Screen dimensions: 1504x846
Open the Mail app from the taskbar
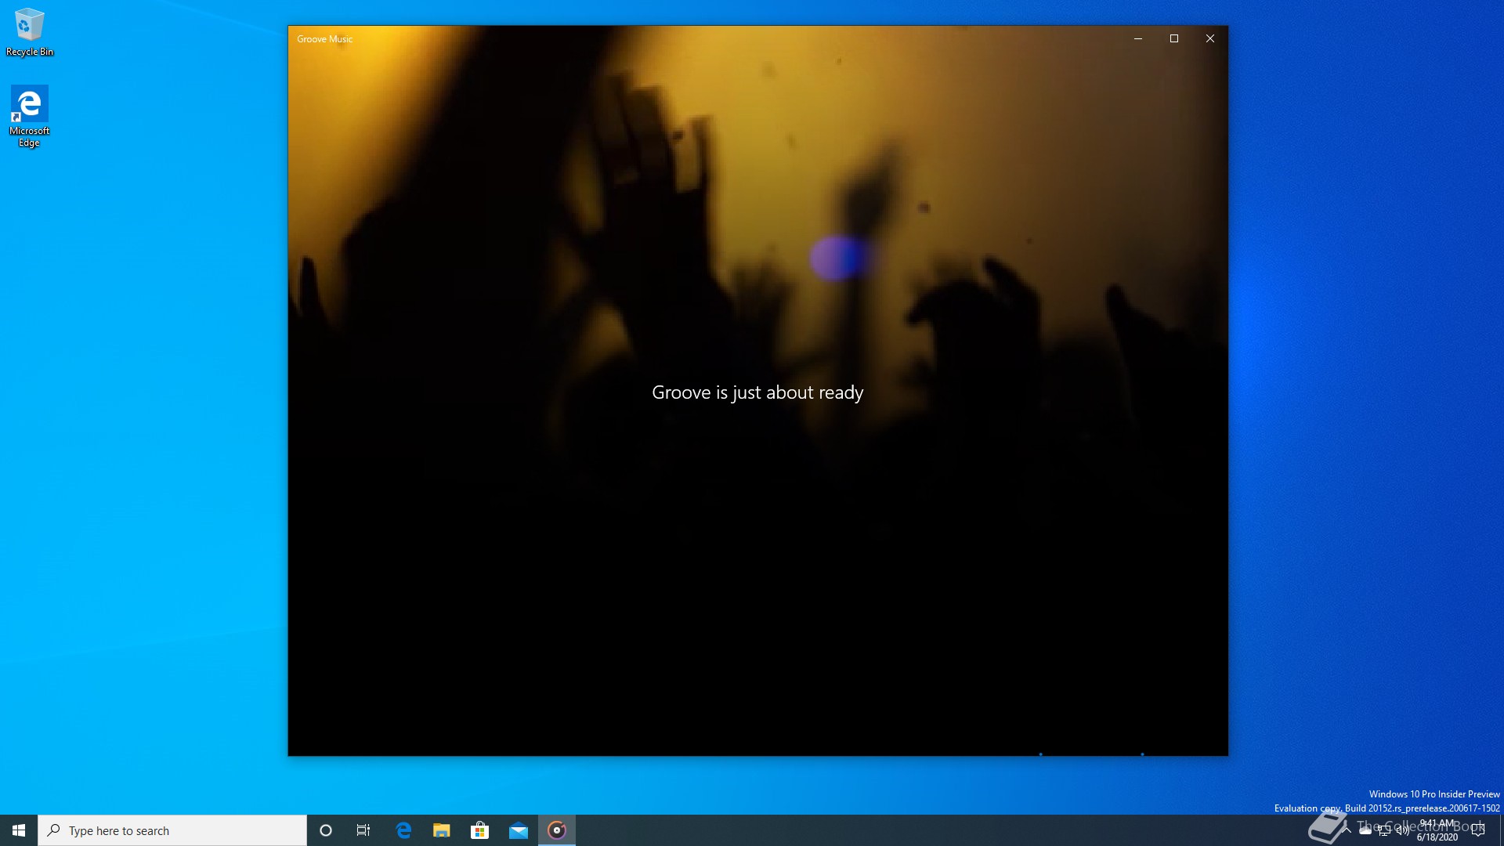point(519,830)
